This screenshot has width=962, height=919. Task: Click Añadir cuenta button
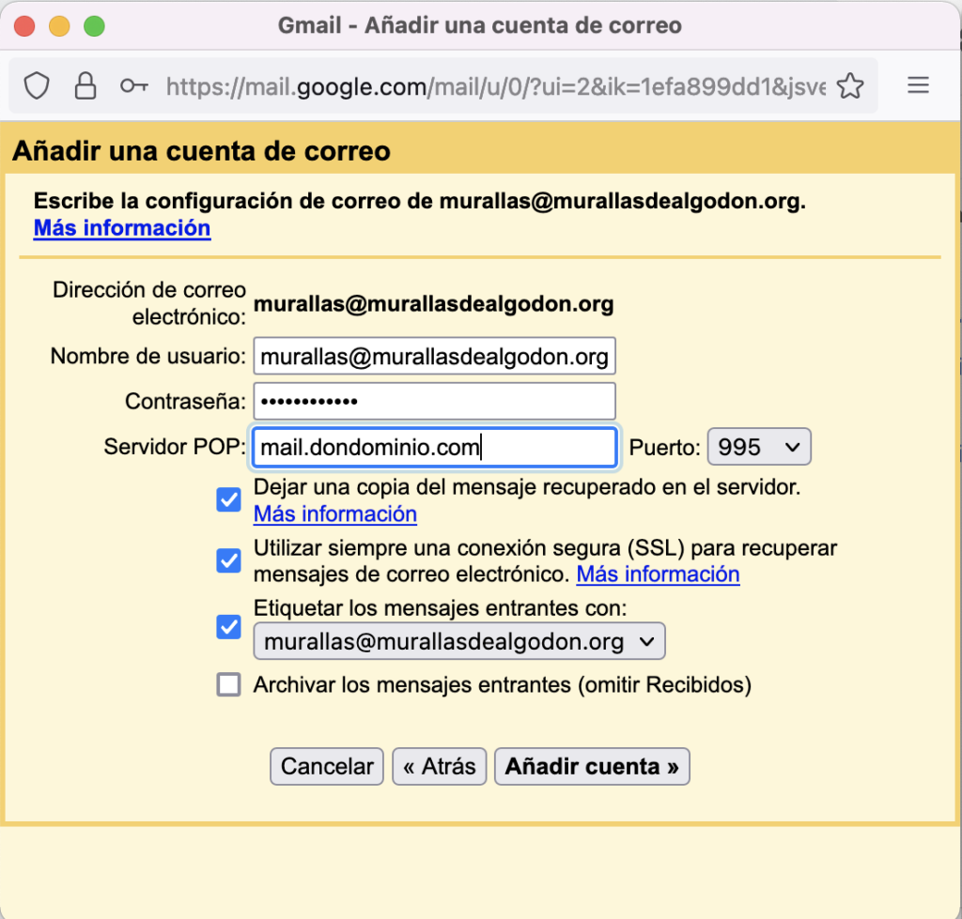tap(592, 766)
